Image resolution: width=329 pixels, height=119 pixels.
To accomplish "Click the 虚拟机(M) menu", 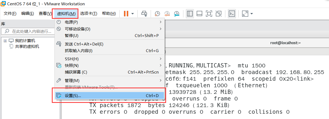I will (x=66, y=13).
